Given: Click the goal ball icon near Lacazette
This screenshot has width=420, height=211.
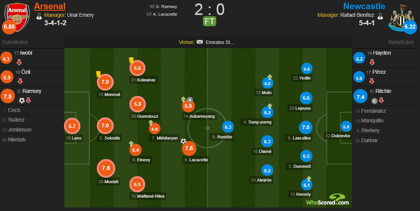Looking at the screenshot, I should pyautogui.click(x=183, y=141).
